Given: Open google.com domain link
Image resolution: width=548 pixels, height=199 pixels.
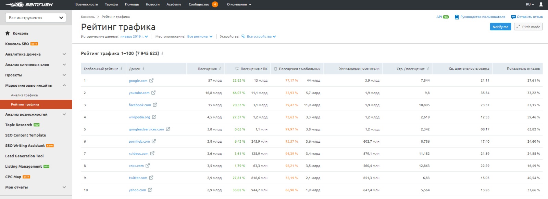Looking at the screenshot, I should click(x=138, y=81).
